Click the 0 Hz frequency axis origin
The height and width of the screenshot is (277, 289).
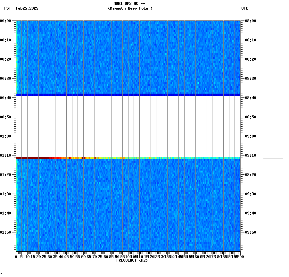[15, 256]
